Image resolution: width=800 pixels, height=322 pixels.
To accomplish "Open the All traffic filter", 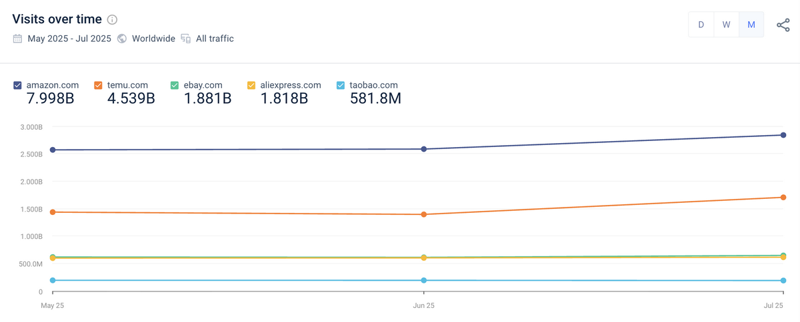I will pyautogui.click(x=215, y=39).
